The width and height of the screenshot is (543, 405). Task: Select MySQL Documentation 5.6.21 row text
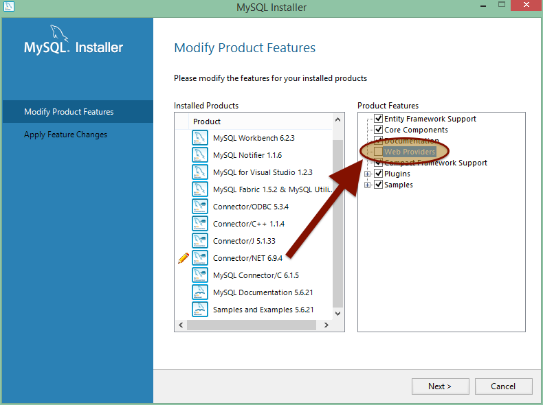[x=263, y=292]
